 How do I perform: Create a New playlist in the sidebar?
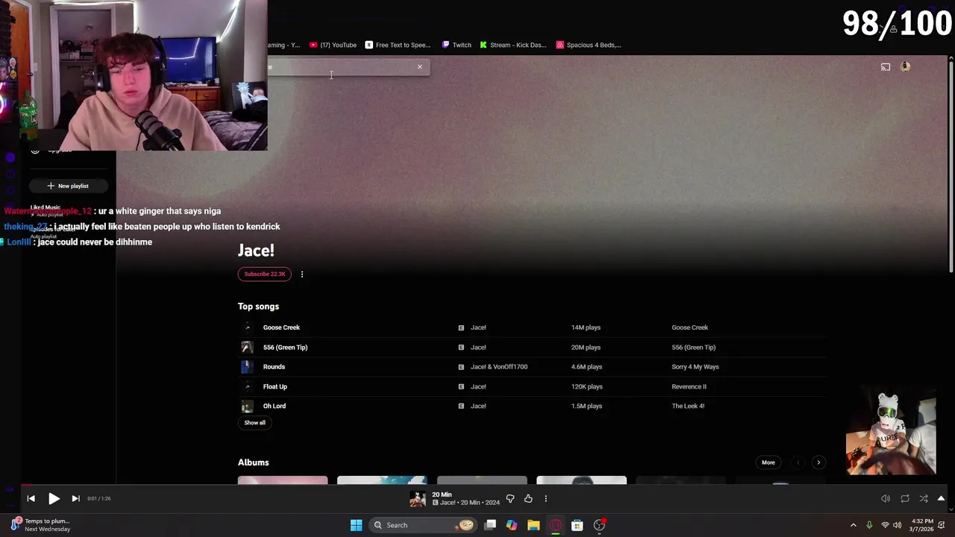68,186
